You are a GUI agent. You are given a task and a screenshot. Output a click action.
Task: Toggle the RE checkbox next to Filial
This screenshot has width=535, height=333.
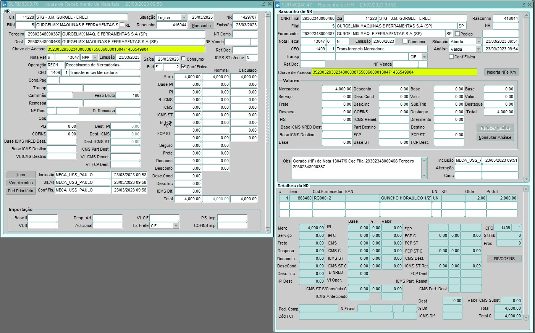pyautogui.click(x=122, y=25)
